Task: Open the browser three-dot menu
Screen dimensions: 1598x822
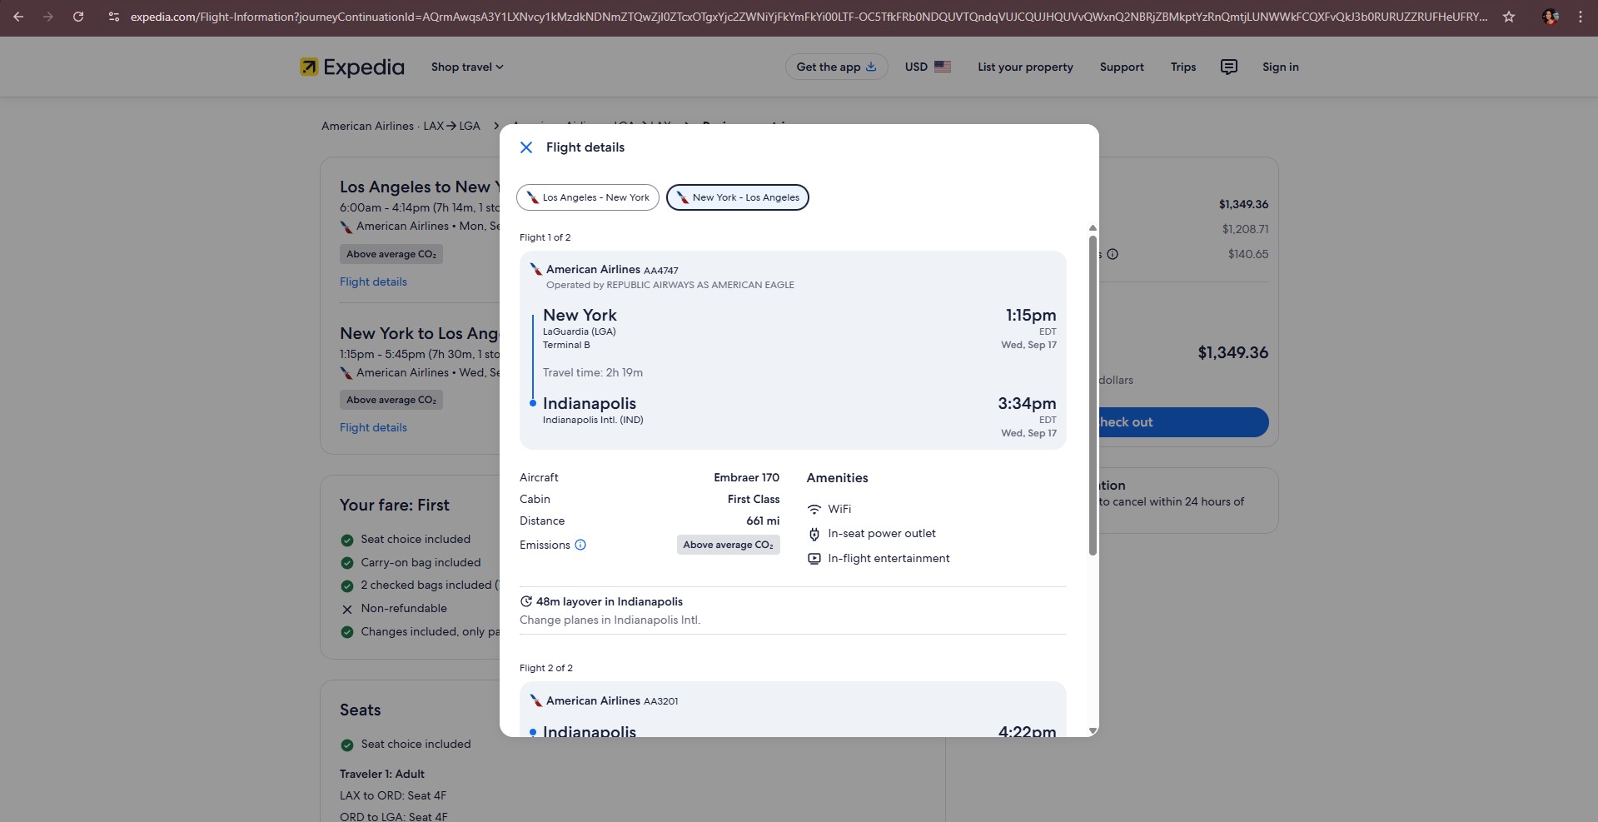Action: click(1581, 17)
